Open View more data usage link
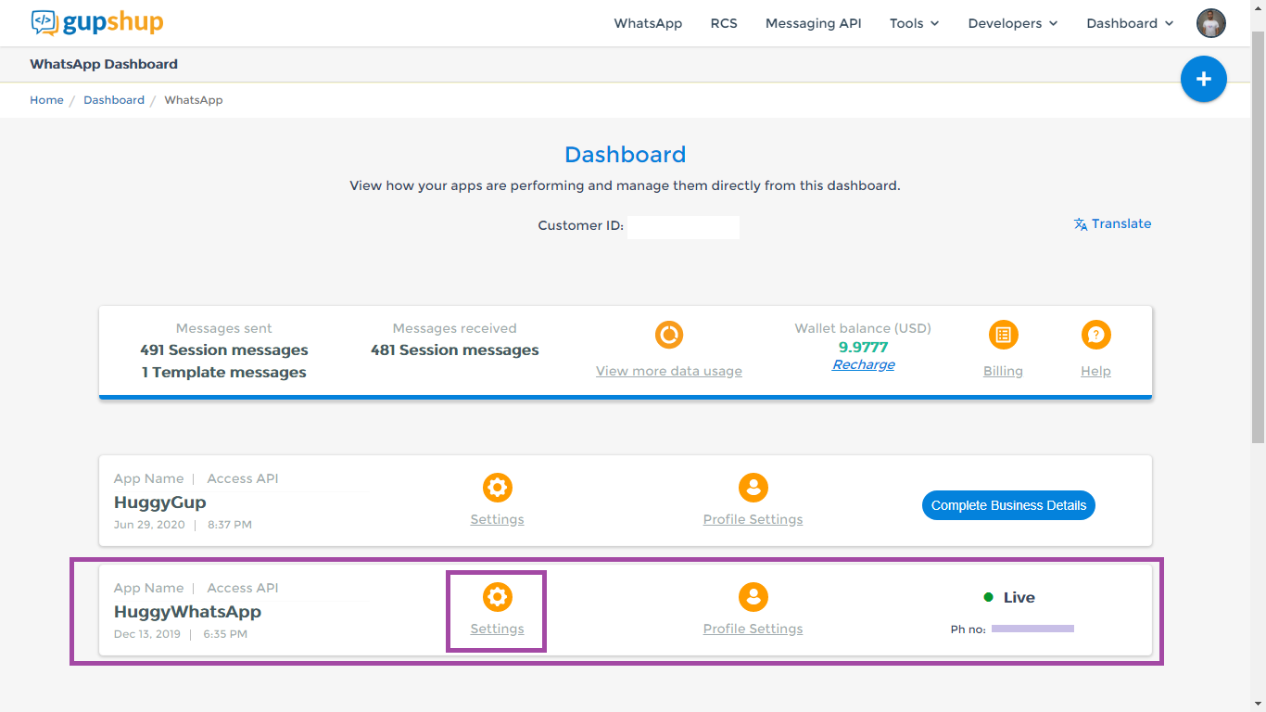The width and height of the screenshot is (1266, 712). (669, 371)
